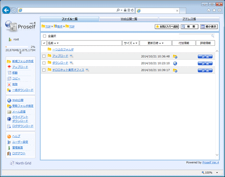Switch to the アドレス帳 tab
Image resolution: width=225 pixels, height=177 pixels.
click(189, 19)
